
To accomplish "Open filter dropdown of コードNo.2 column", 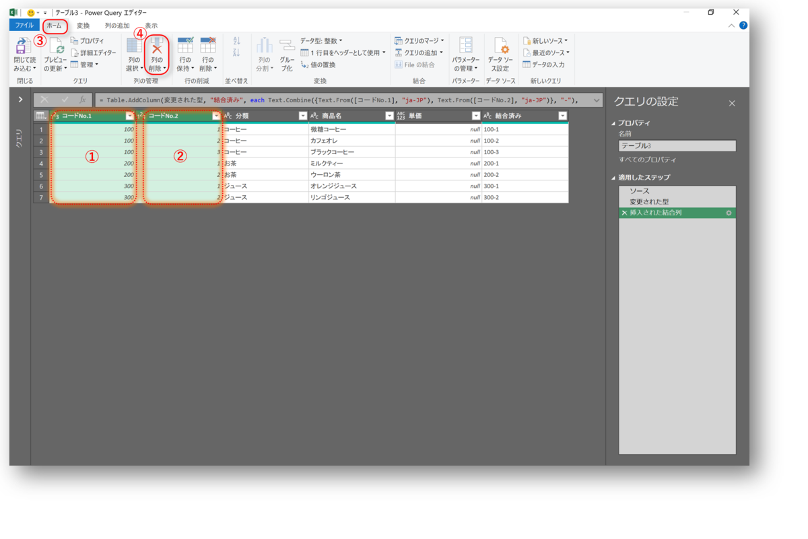I will click(216, 116).
